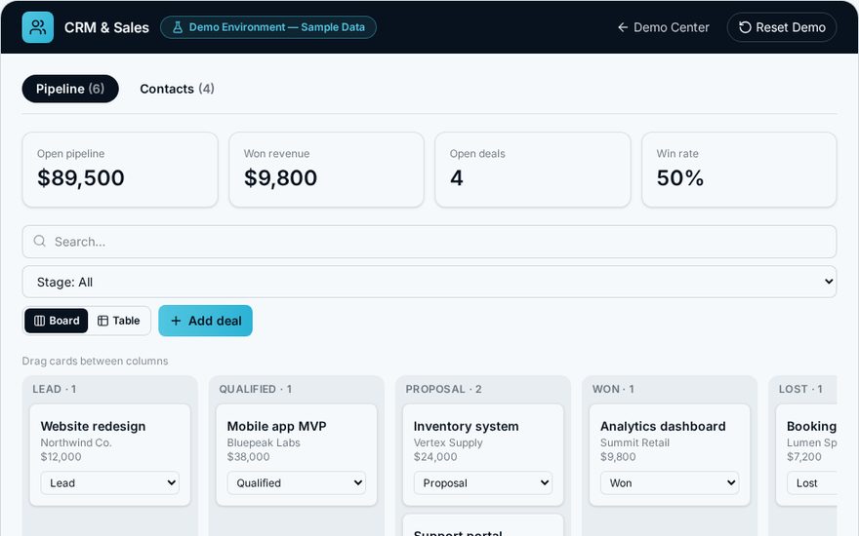Click the Open deals stat card
Screen dimensions: 859x536
[533, 170]
